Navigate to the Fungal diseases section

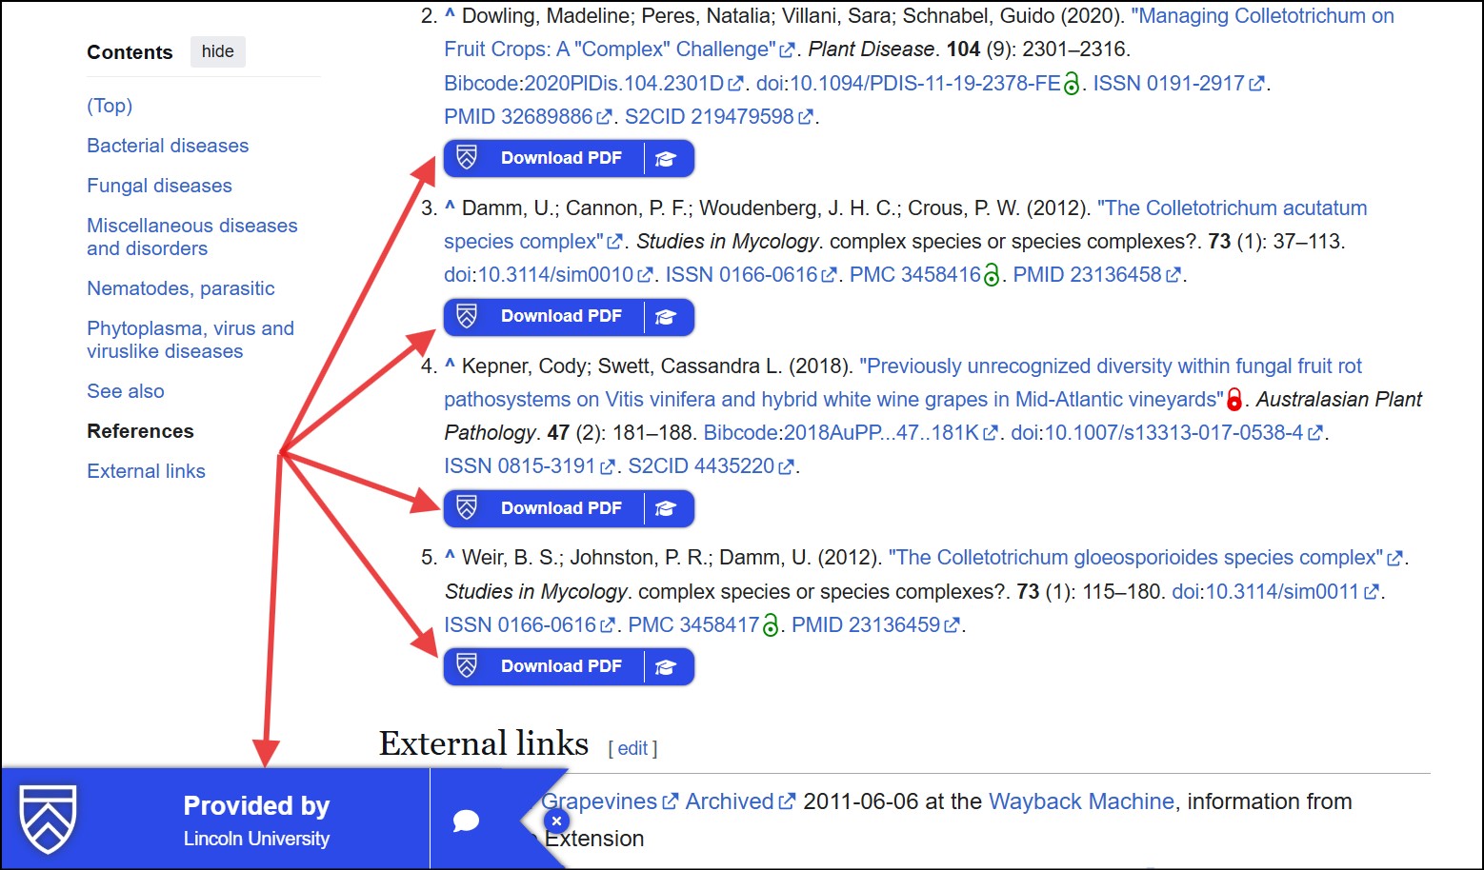coord(159,186)
